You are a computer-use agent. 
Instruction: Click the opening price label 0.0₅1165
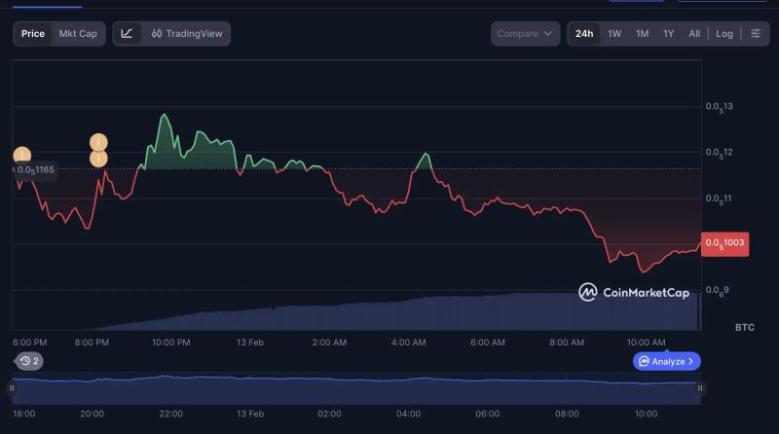(x=35, y=170)
